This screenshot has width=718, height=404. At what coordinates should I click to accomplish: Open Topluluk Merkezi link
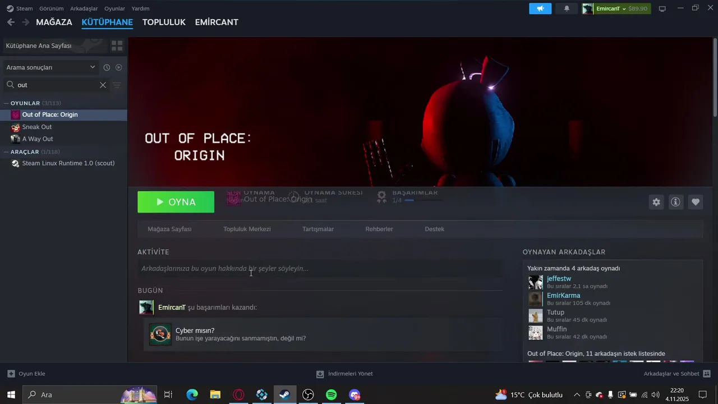tap(247, 229)
